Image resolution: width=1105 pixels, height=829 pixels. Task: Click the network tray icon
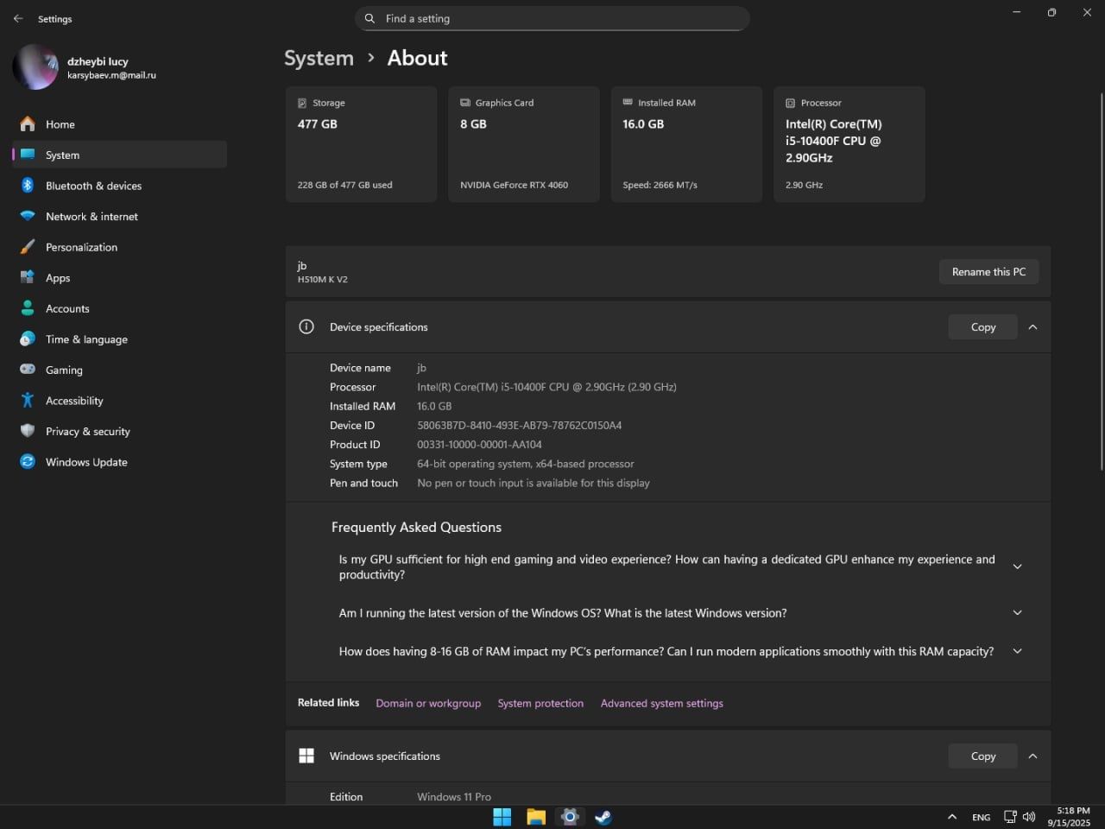(1010, 817)
